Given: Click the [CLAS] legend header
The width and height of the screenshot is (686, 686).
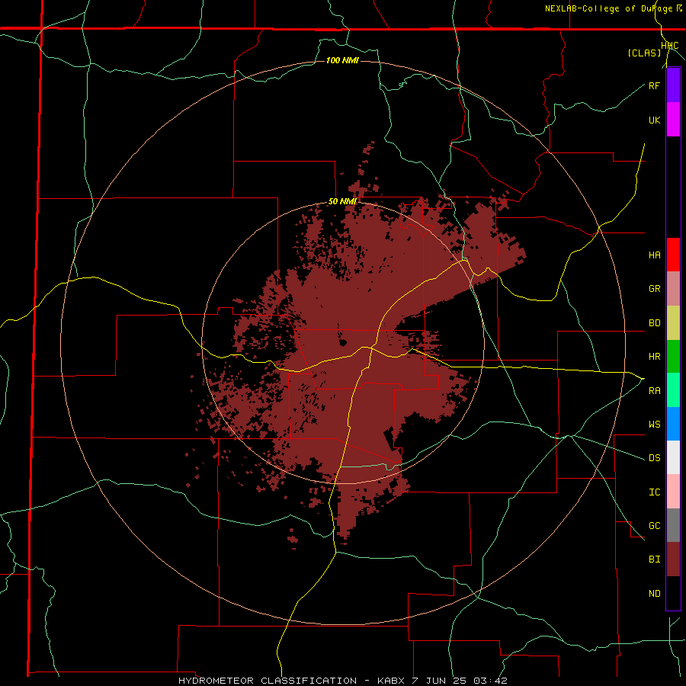Looking at the screenshot, I should (x=644, y=53).
